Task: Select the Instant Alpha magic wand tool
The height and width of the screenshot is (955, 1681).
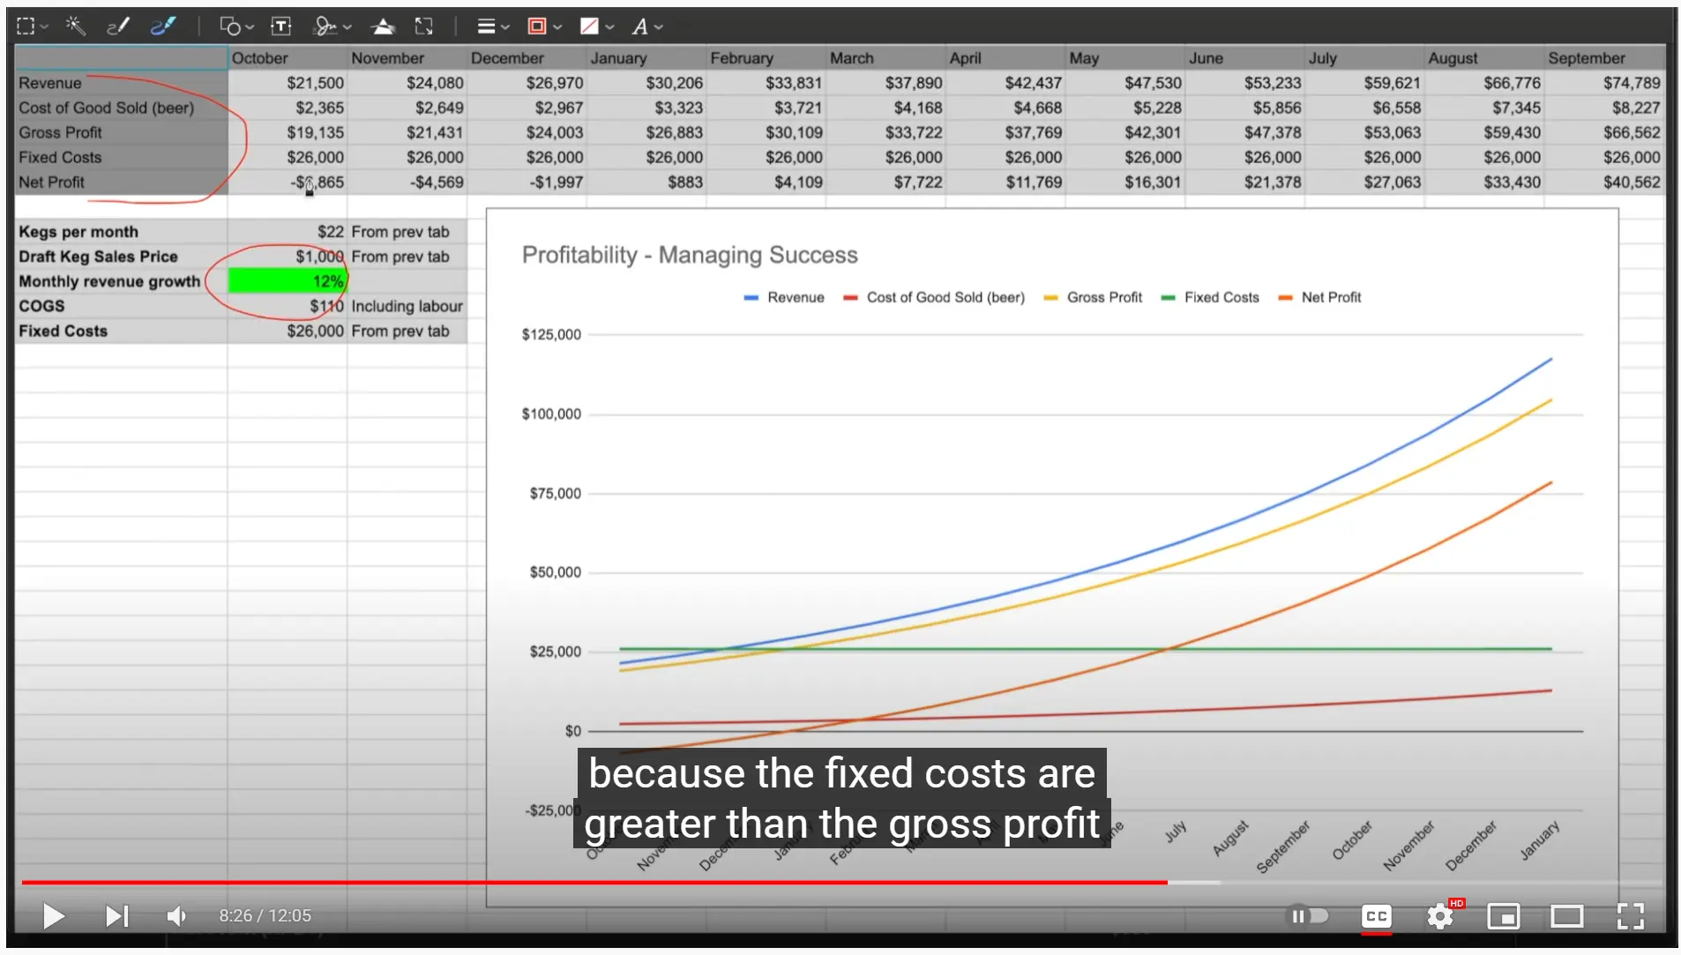Action: click(x=75, y=26)
